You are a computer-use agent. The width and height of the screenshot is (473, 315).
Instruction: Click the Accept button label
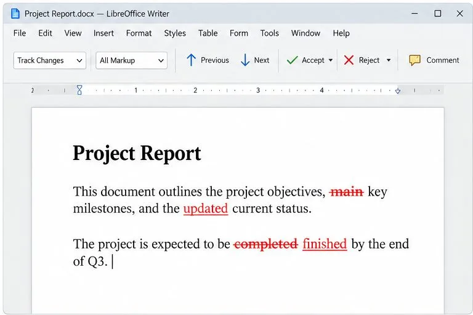(313, 60)
